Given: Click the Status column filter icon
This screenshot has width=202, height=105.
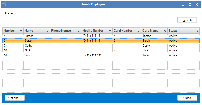Looking at the screenshot, I should (x=197, y=31).
